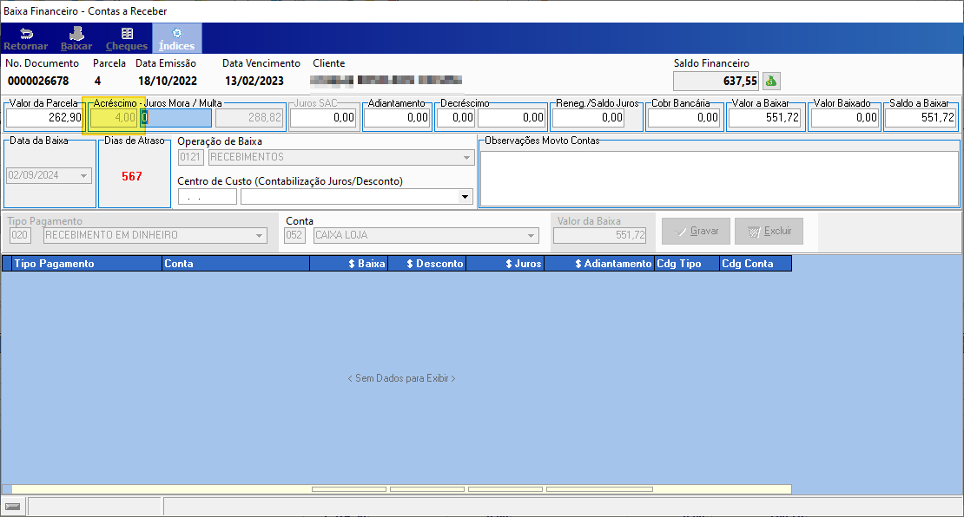This screenshot has height=517, width=964.
Task: Open the Data da Baixa date dropdown
Action: click(83, 175)
